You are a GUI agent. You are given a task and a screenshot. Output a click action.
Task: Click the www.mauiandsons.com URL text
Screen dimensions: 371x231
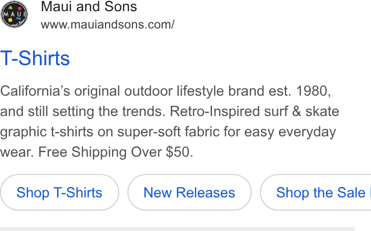pyautogui.click(x=108, y=24)
